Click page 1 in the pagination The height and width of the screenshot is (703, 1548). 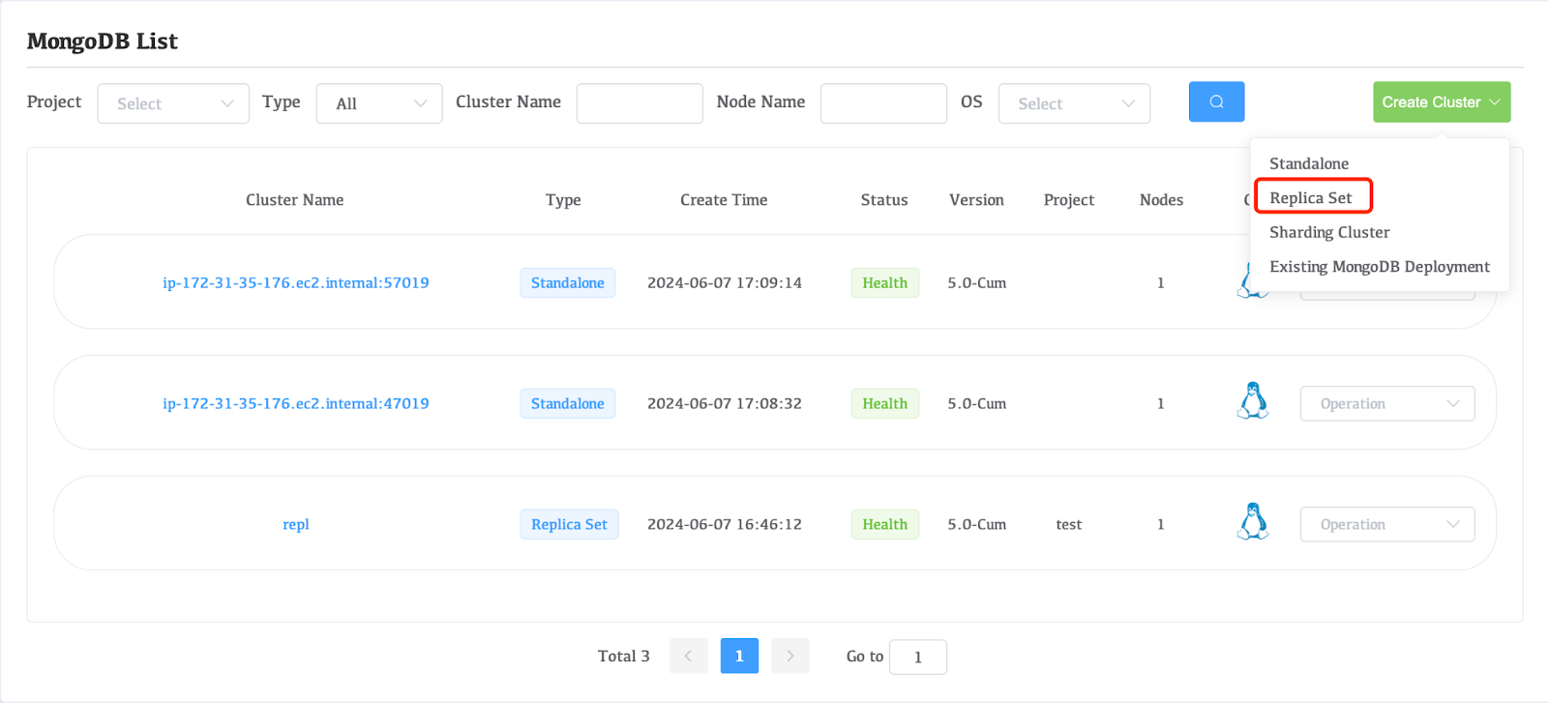pos(739,656)
